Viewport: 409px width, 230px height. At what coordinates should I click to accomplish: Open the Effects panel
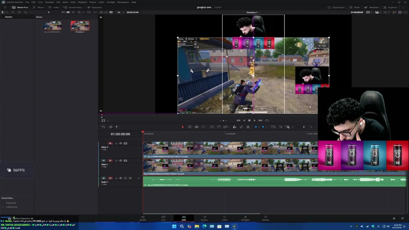pyautogui.click(x=38, y=7)
